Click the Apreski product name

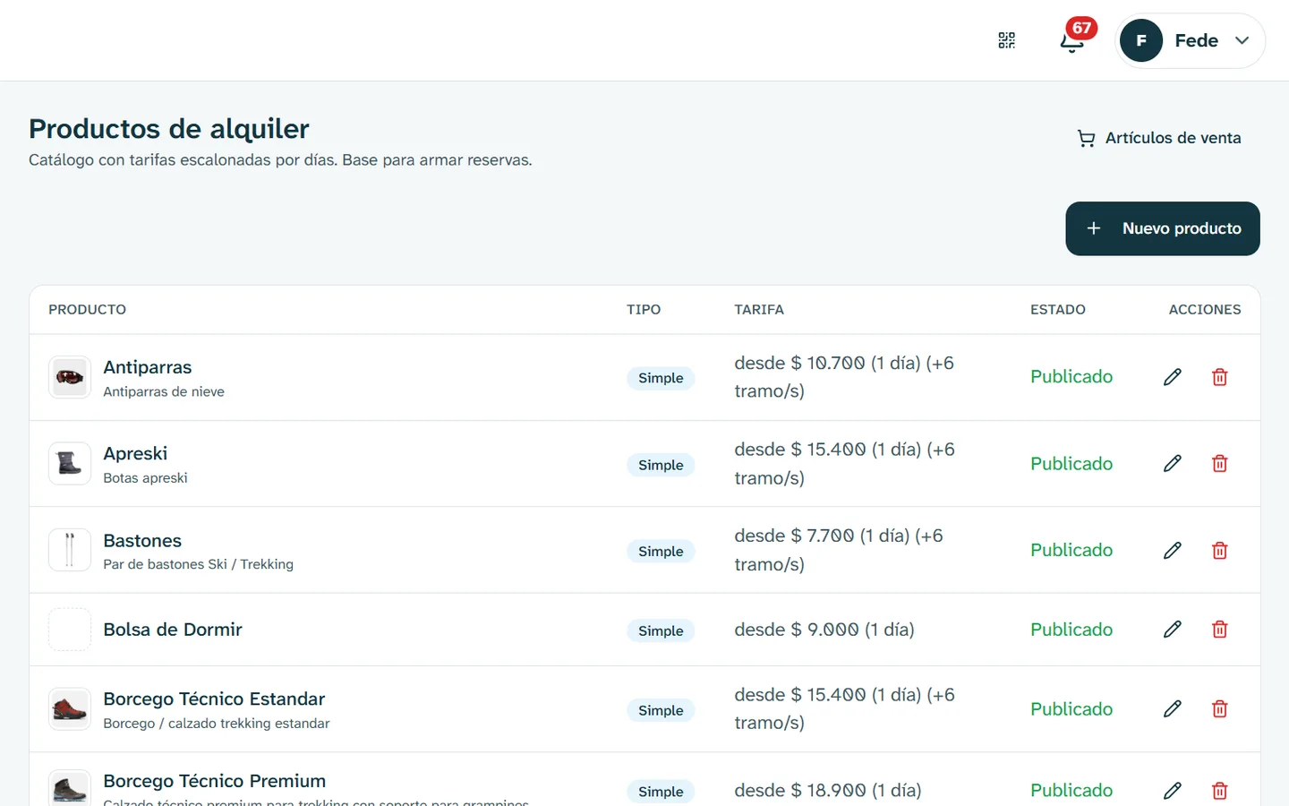click(135, 453)
